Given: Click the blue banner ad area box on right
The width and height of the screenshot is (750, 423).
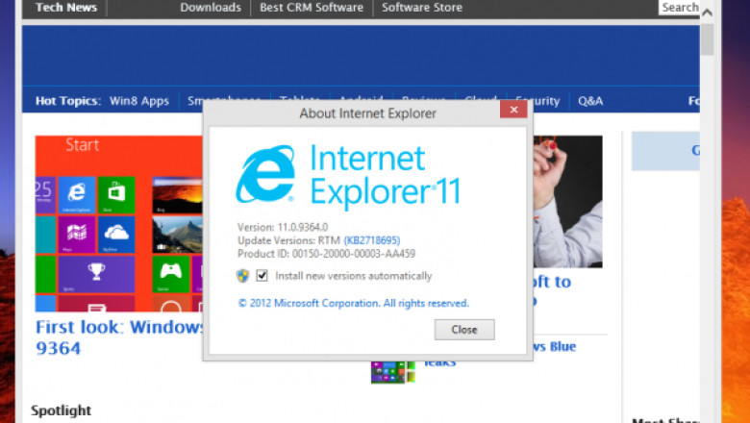Looking at the screenshot, I should pyautogui.click(x=665, y=151).
